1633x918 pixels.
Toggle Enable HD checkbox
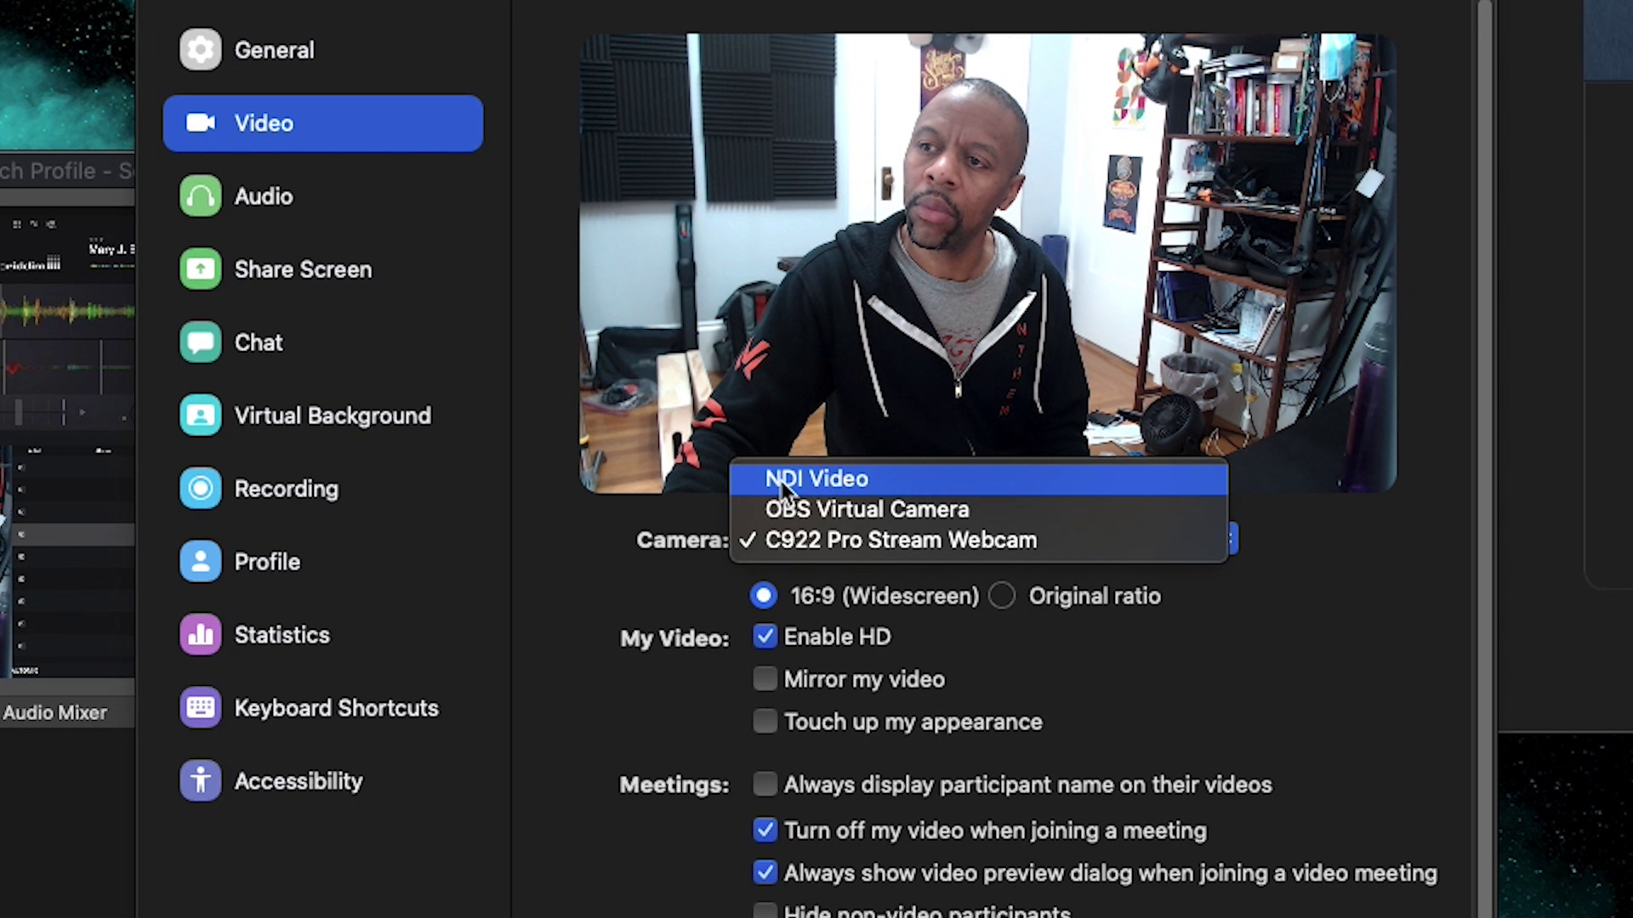764,636
